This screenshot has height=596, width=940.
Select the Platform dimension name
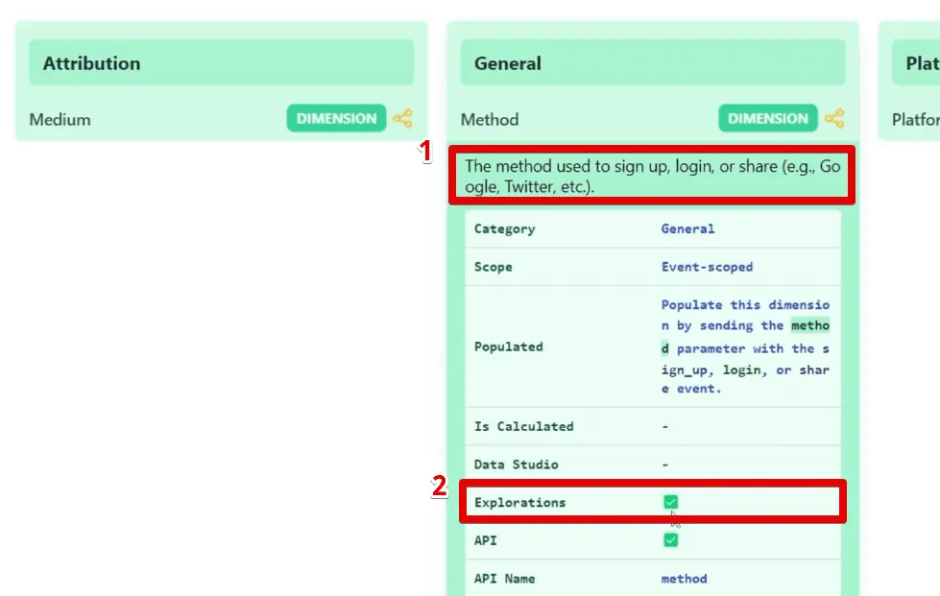(x=918, y=119)
